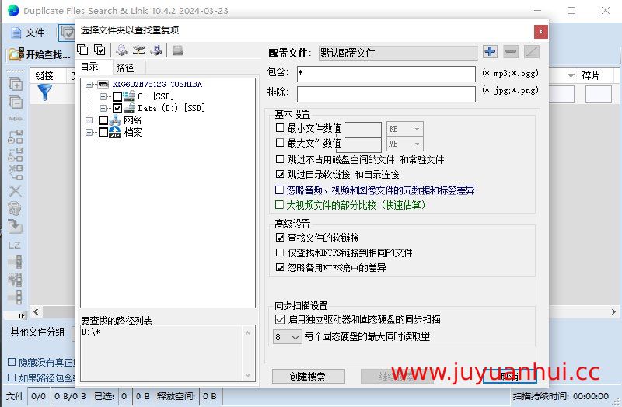Viewport: 622px width, 407px height.
Task: Uncheck the Data (D:) drive checkbox
Action: (x=117, y=108)
